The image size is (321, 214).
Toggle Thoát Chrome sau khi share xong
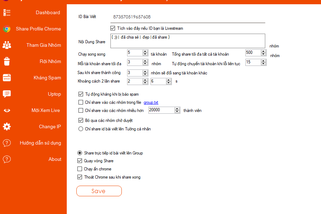click(x=80, y=177)
